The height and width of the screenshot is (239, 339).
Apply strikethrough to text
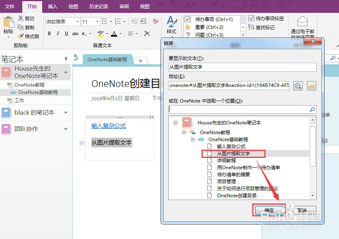pyautogui.click(x=75, y=34)
